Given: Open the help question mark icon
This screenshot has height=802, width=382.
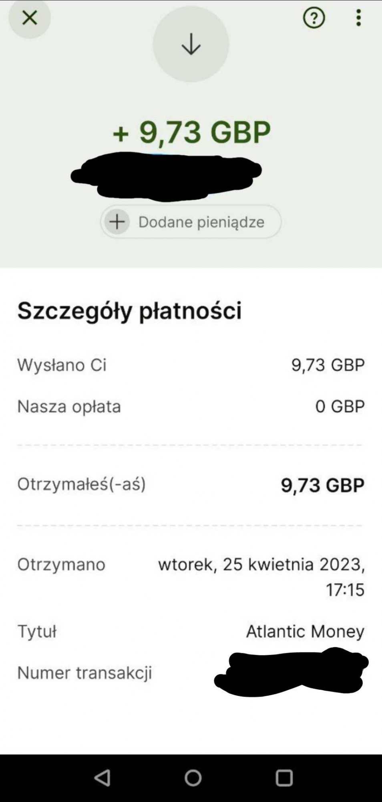Looking at the screenshot, I should click(x=314, y=18).
